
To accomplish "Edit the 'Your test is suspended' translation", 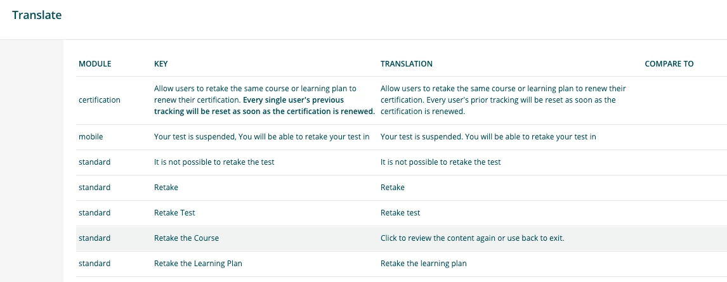I will [488, 137].
